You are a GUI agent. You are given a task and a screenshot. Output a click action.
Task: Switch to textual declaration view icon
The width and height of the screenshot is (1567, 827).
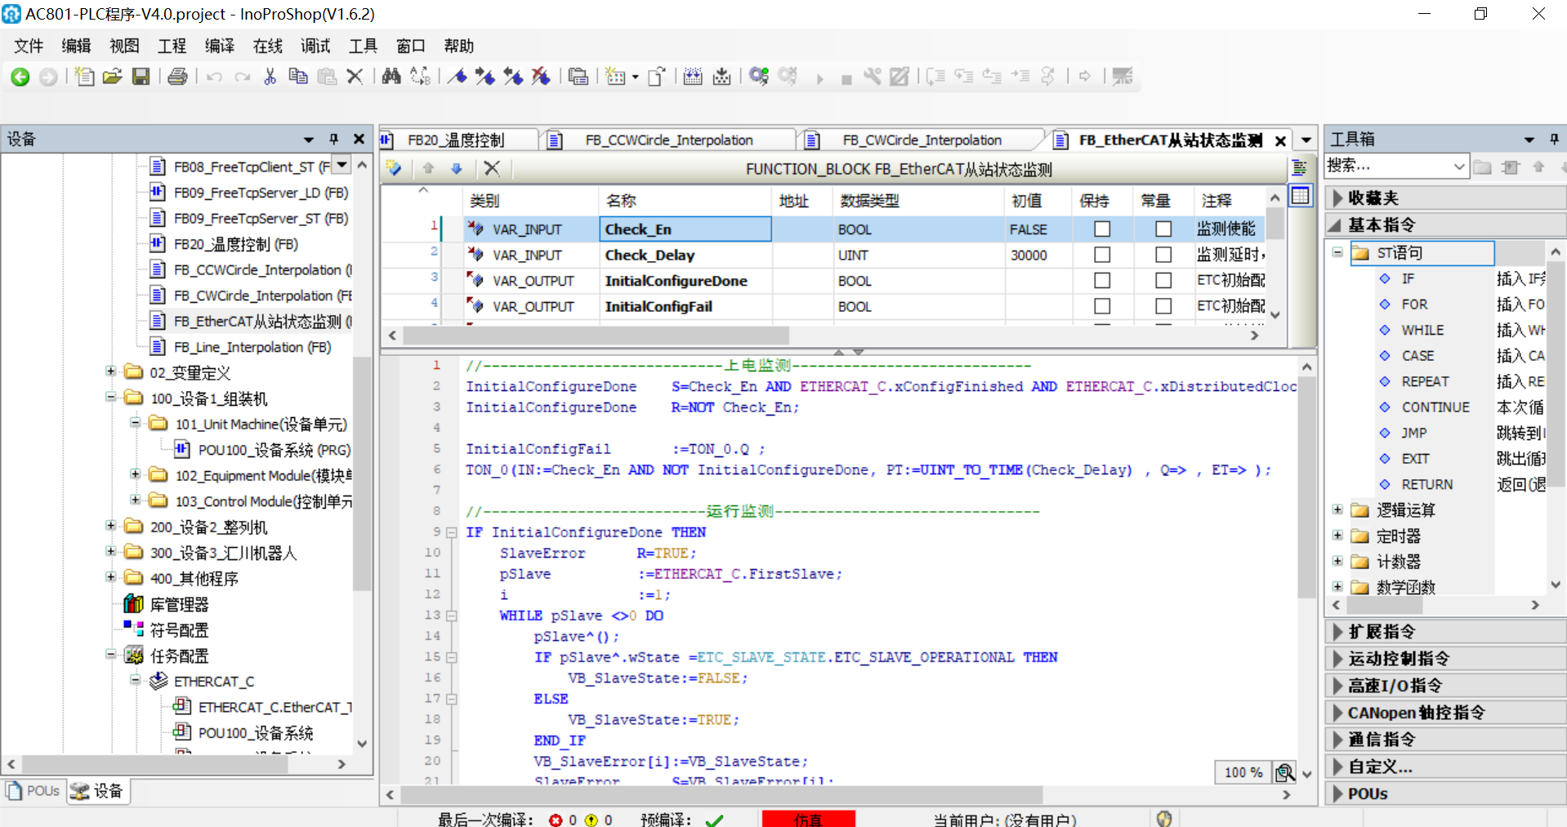1299,168
